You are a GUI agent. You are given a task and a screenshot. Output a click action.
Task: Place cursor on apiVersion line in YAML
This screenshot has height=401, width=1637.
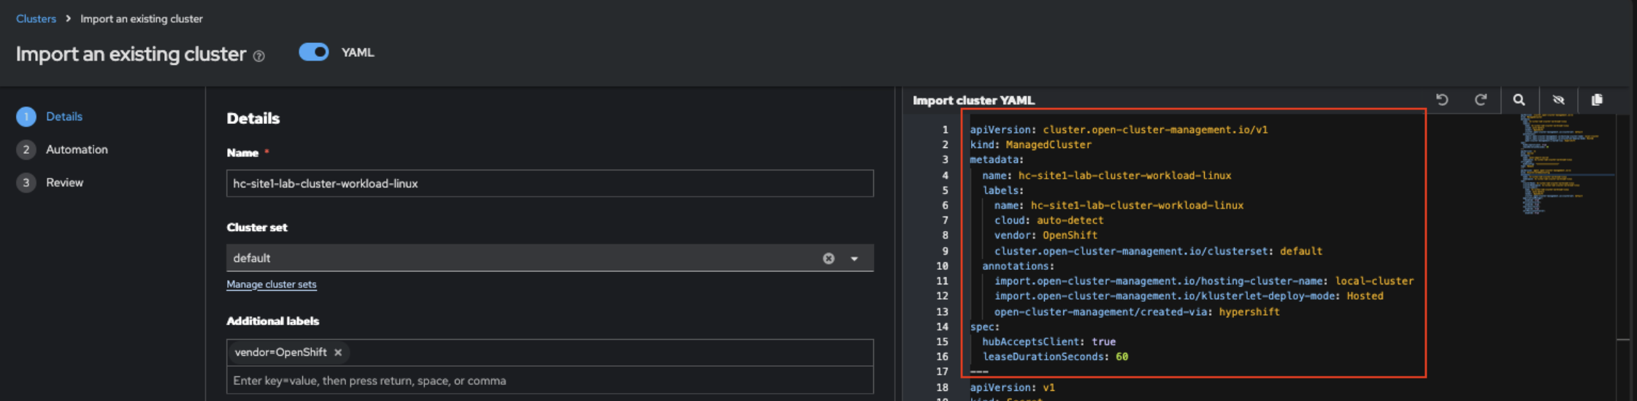pos(1119,130)
